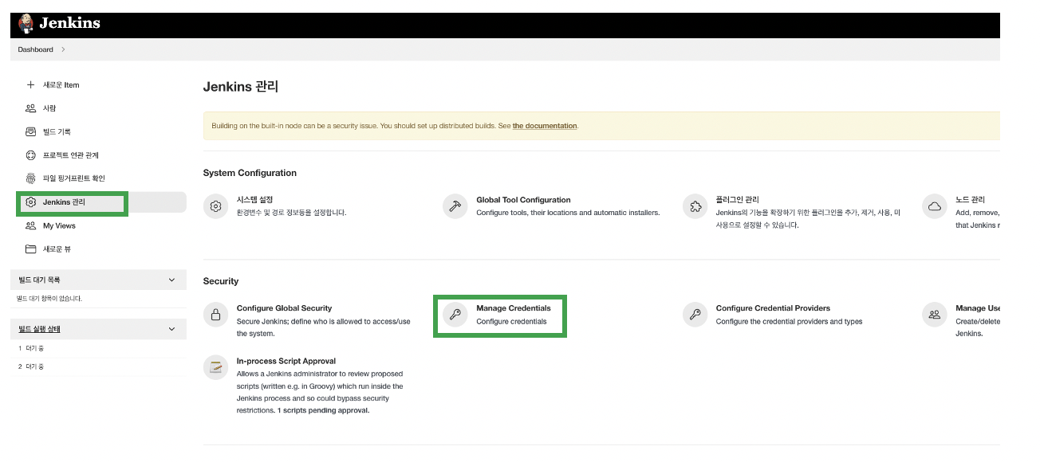Click the build history icon beside 빌드 기록
Screen dimensions: 1040x462
coord(31,131)
